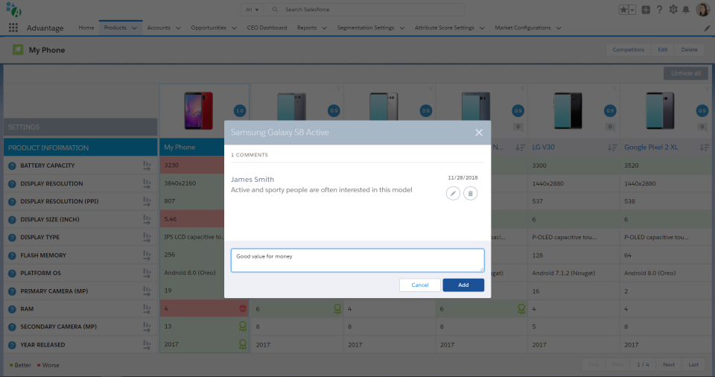Click the help icon beside Flash Memory

pos(13,256)
